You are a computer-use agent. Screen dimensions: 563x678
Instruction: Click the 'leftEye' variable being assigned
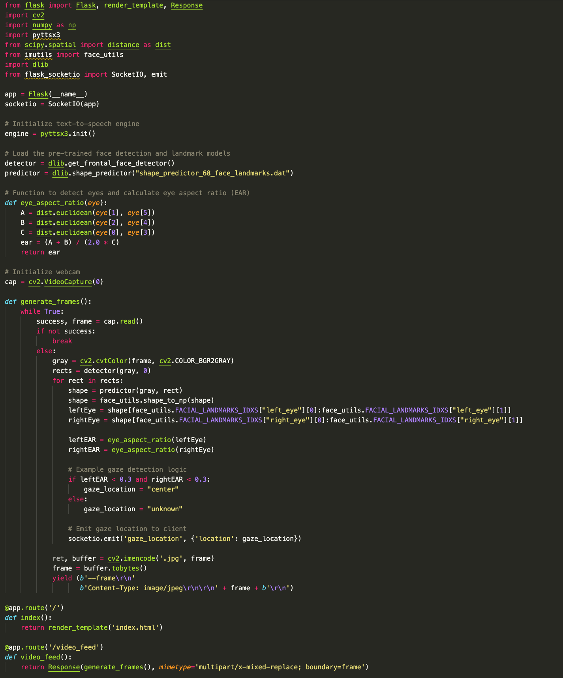(x=82, y=411)
